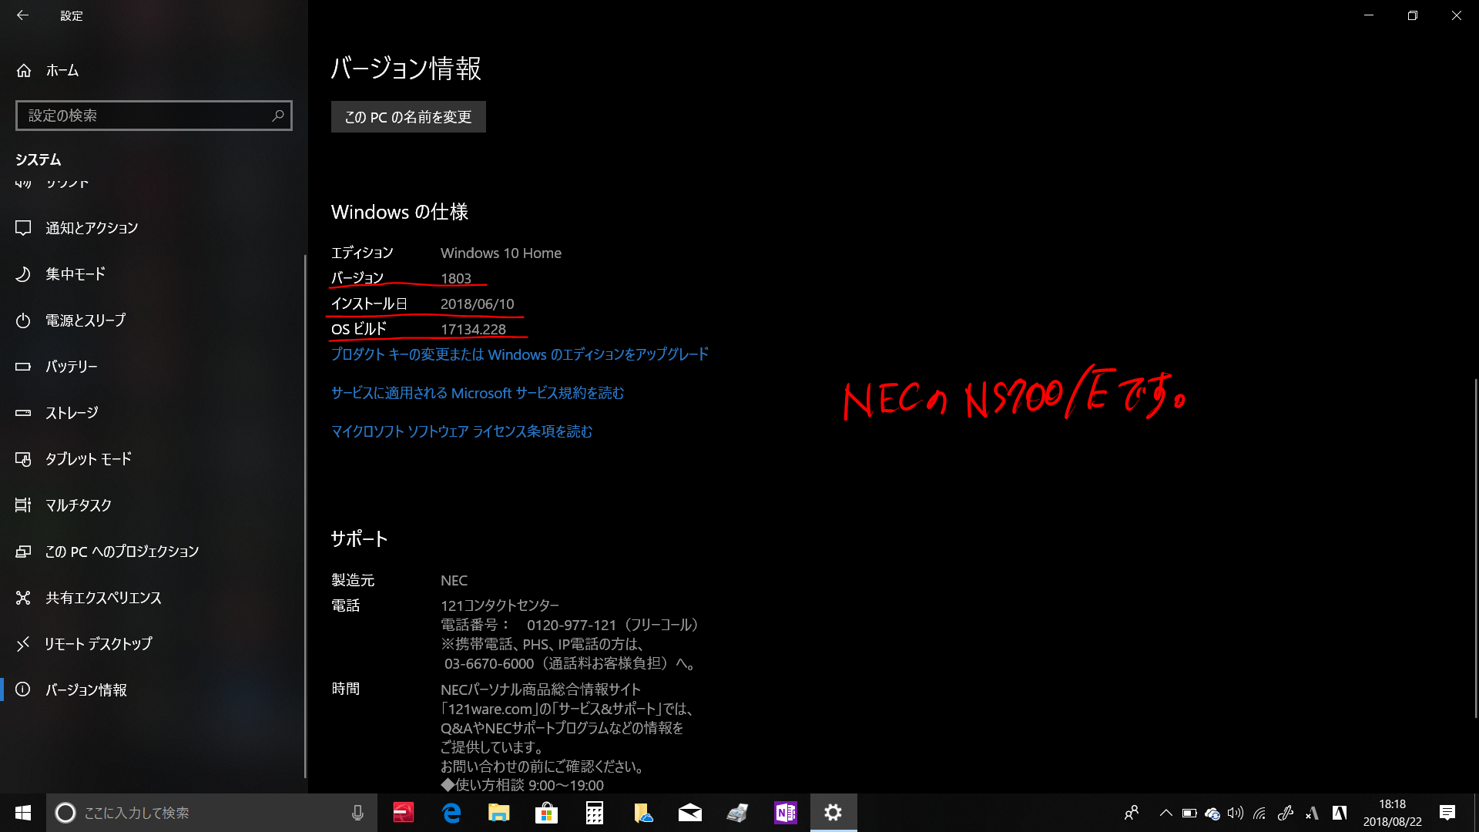Click the back arrow in Settings
Screen dimensions: 1479x832
pos(22,15)
